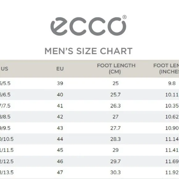This screenshot has height=179, width=179.
Task: Select EU size 45 cell
Action: [60, 150]
